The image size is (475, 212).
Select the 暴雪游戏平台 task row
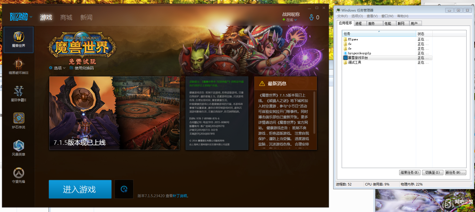pyautogui.click(x=387, y=58)
